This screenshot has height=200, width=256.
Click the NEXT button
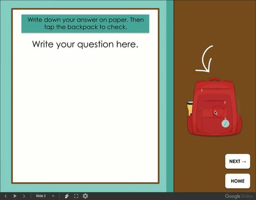tap(238, 161)
